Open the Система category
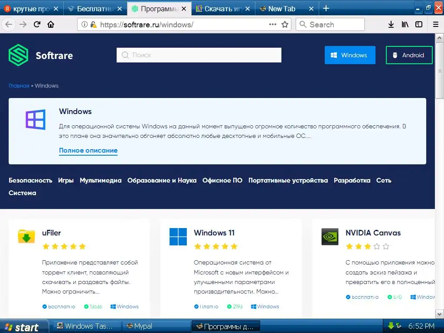 pos(23,193)
